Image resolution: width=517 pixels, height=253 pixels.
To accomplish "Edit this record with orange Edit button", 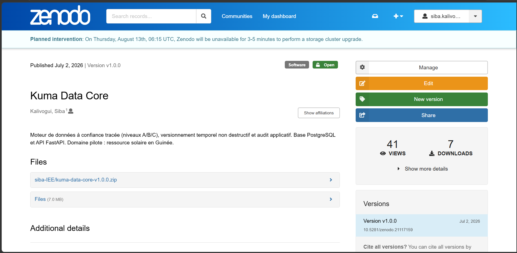I will pyautogui.click(x=422, y=83).
